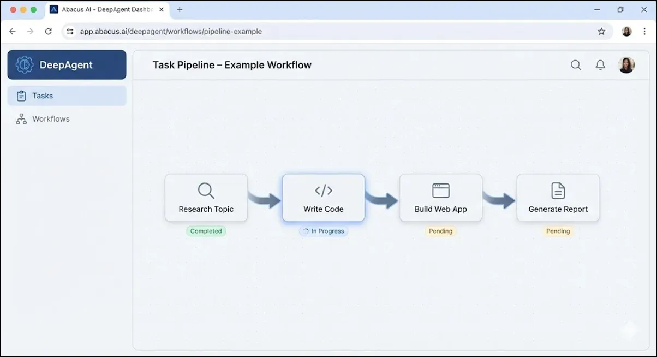The width and height of the screenshot is (657, 357).
Task: Open the address bar site settings icon
Action: point(70,32)
